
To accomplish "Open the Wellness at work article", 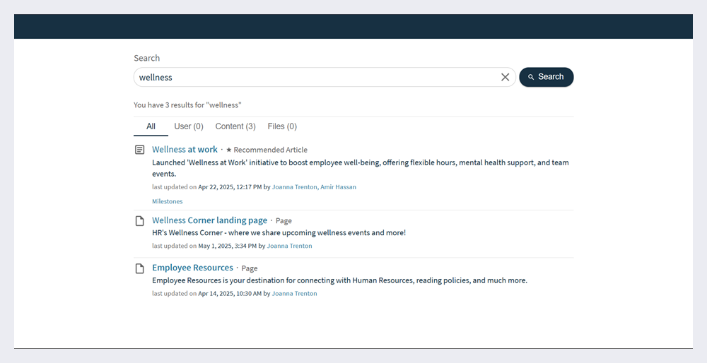I will point(185,150).
